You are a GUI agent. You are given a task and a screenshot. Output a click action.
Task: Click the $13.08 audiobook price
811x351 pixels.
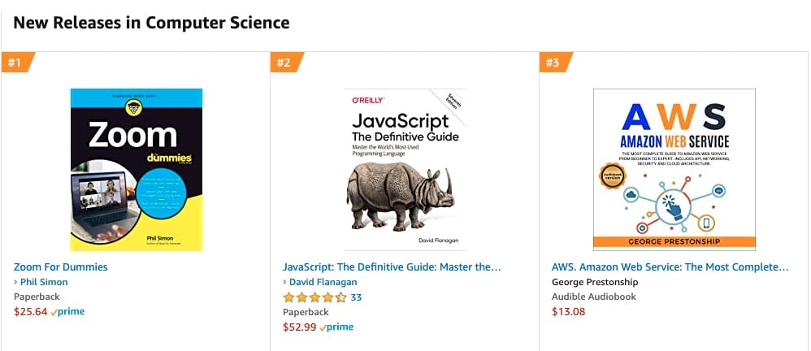coord(568,311)
